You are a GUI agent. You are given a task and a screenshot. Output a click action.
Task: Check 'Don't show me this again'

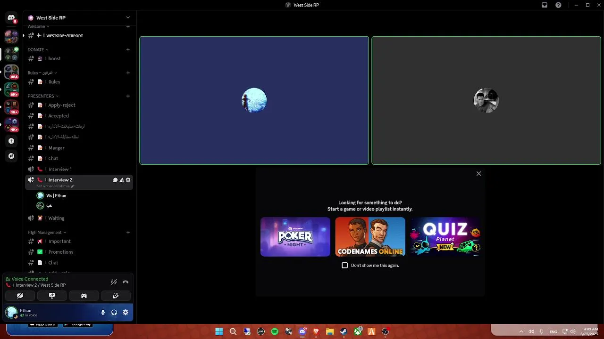(x=344, y=266)
